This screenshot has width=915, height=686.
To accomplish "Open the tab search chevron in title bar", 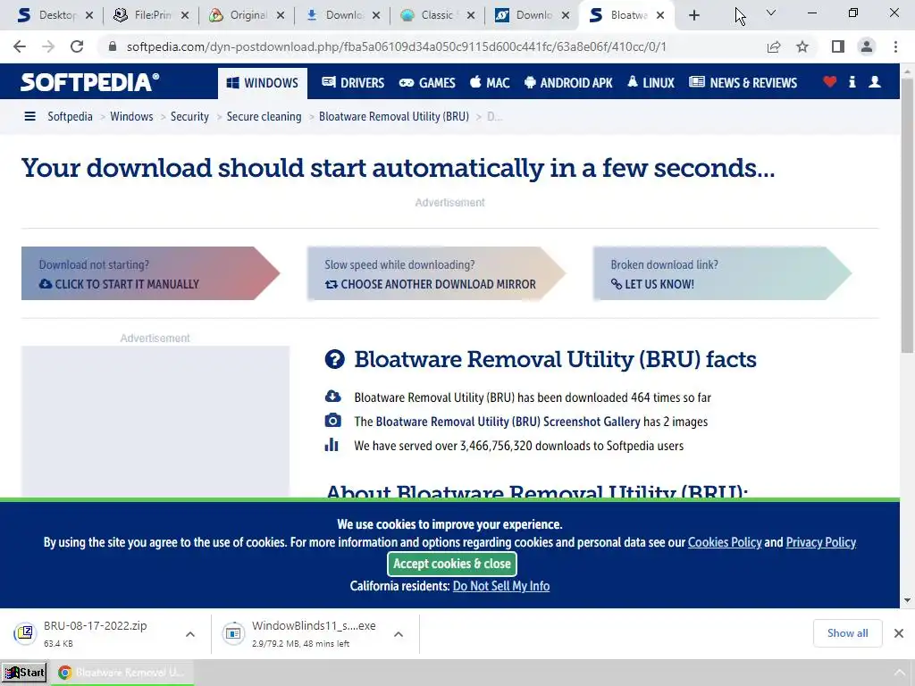I will click(x=771, y=13).
